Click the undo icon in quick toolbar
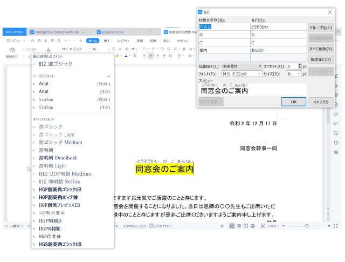The image size is (345, 262). pyautogui.click(x=65, y=41)
